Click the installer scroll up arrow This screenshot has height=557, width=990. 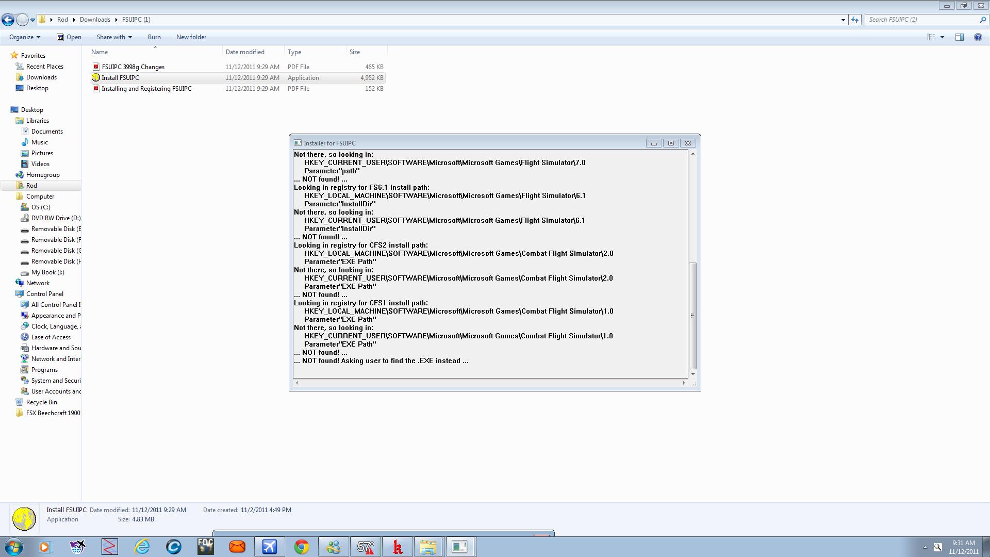coord(692,154)
